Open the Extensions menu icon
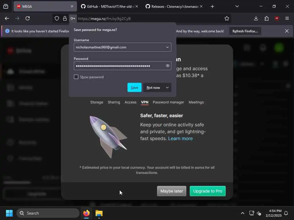Image resolution: width=294 pixels, height=220 pixels. pyautogui.click(x=266, y=18)
